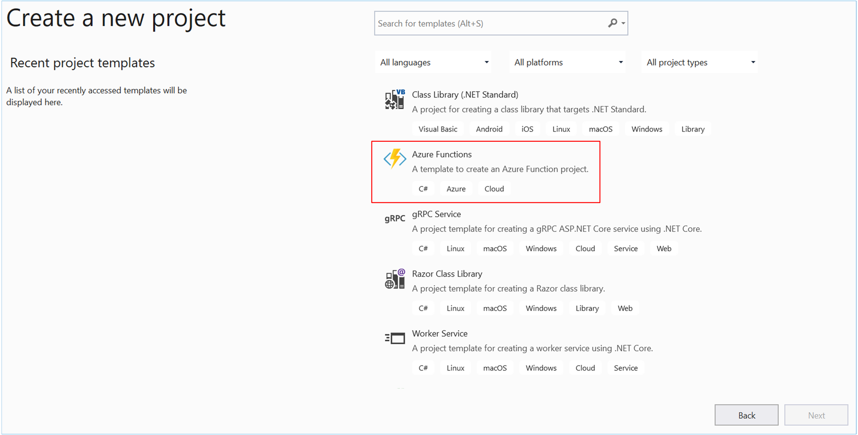The image size is (858, 435).
Task: Click the Worker Service icon
Action: [394, 336]
